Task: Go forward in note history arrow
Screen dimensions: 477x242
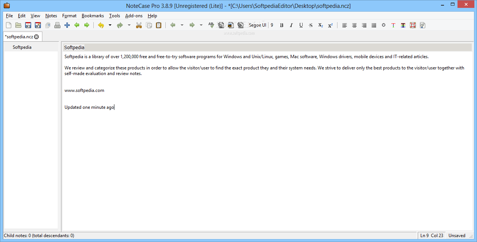Action: click(x=192, y=25)
